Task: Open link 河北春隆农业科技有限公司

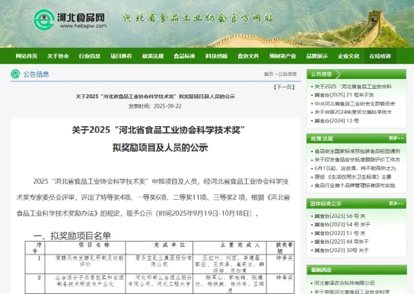Action: tap(344, 283)
